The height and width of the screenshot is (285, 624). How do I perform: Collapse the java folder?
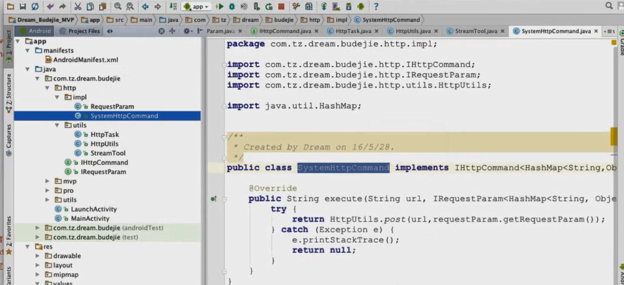pos(28,69)
